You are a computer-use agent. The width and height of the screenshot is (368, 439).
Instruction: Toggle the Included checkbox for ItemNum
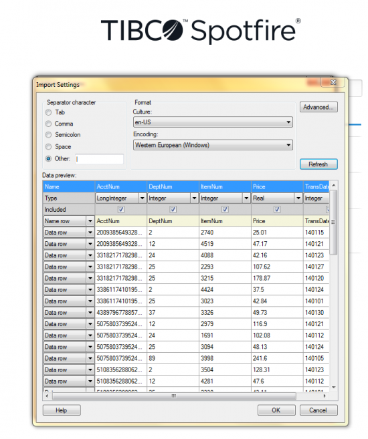(x=225, y=209)
